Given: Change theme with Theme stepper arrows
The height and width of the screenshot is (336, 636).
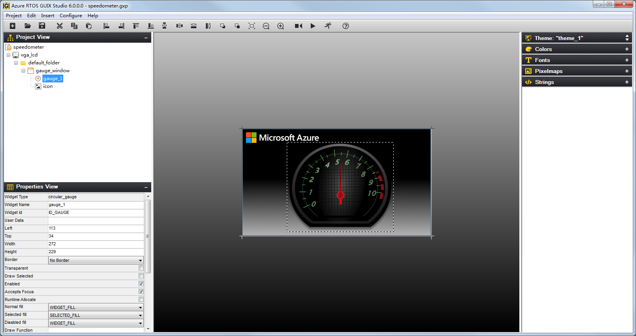Looking at the screenshot, I should 627,38.
